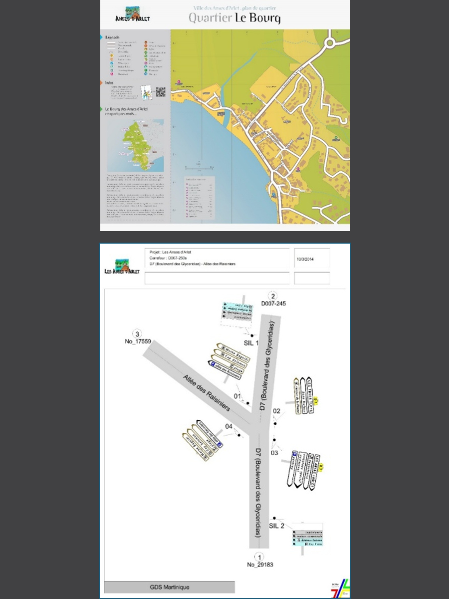Click the Légende heading on the map
Viewport: 449px width, 599px height.
coord(112,37)
